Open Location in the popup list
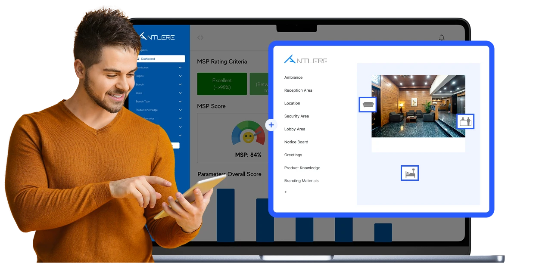Viewport: 536px width, 263px height. (x=292, y=103)
